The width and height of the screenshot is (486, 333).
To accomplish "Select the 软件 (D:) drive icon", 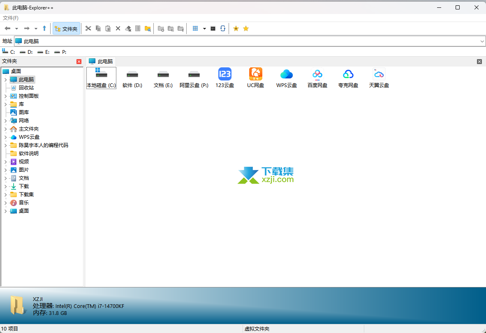I will click(x=132, y=78).
